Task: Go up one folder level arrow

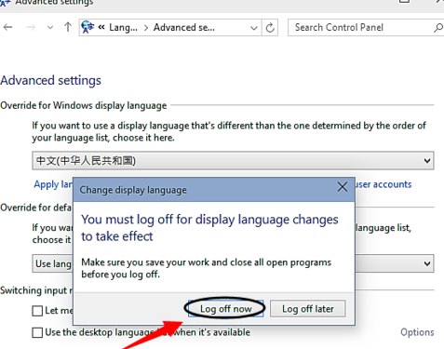Action: tap(68, 27)
